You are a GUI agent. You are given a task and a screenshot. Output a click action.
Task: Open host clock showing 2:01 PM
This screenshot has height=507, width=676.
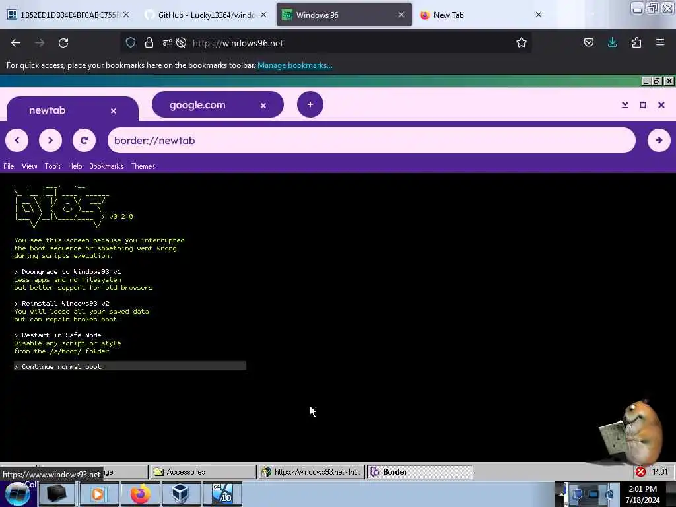point(643,494)
